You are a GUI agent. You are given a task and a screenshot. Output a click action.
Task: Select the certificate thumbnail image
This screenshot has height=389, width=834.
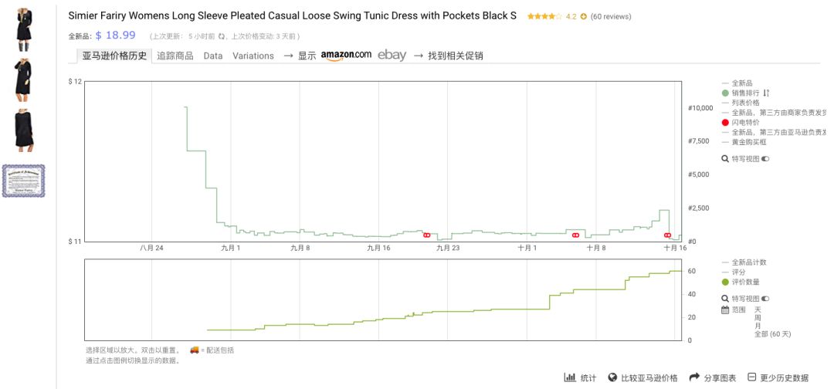(23, 181)
